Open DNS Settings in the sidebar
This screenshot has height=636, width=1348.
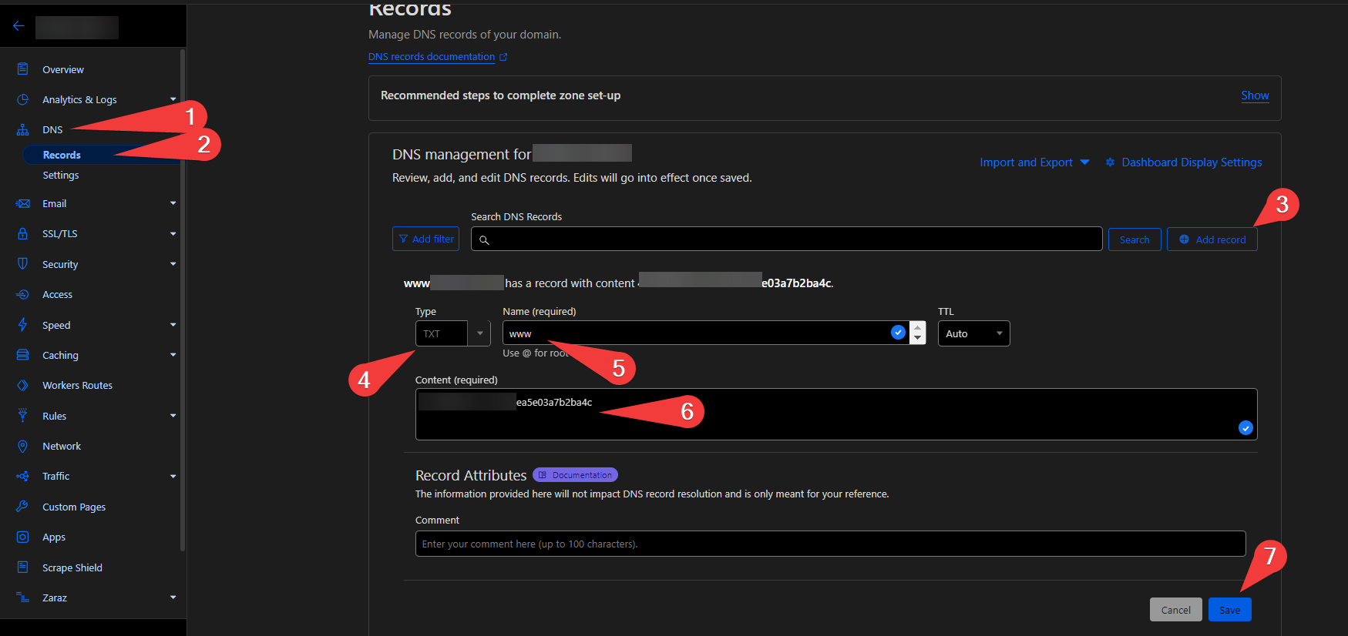click(61, 176)
